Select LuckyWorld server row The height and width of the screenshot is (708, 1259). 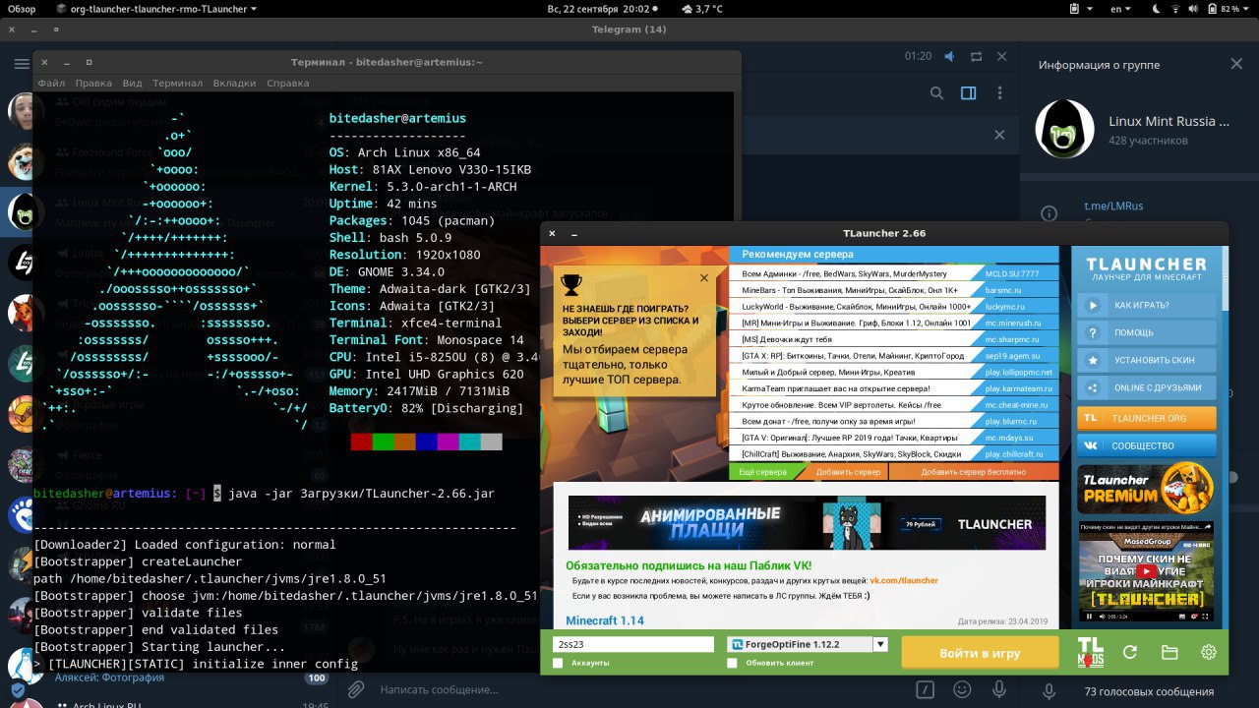[855, 307]
